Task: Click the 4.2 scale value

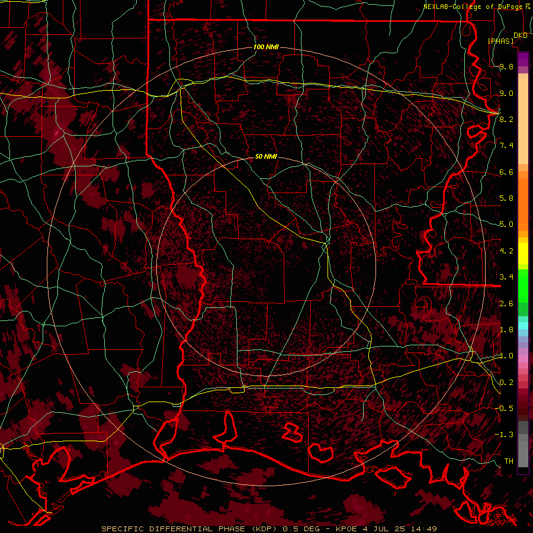Action: tap(506, 251)
